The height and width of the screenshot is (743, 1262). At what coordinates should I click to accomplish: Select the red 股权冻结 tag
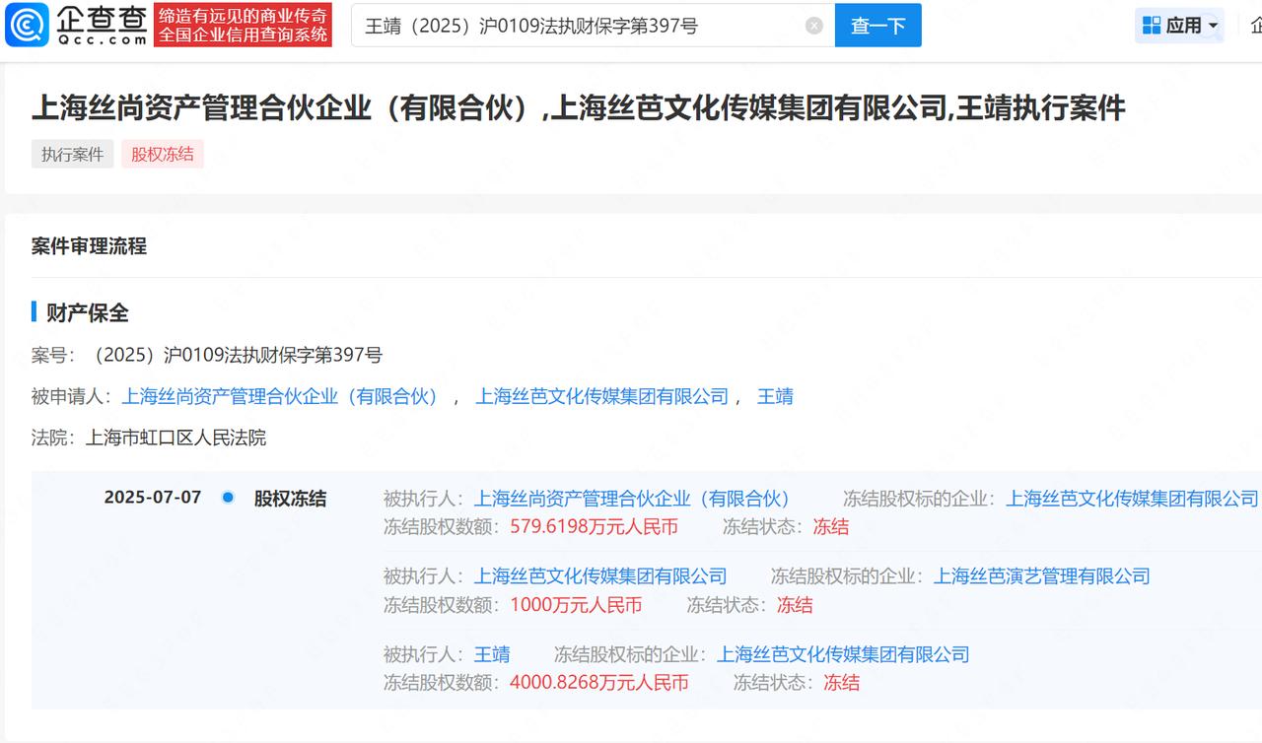point(162,154)
